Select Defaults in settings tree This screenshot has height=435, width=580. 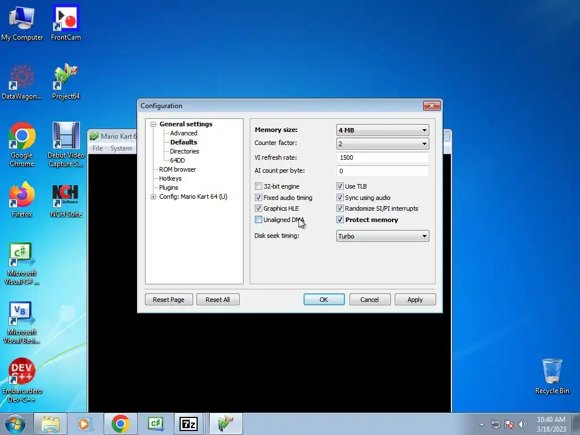click(x=184, y=142)
